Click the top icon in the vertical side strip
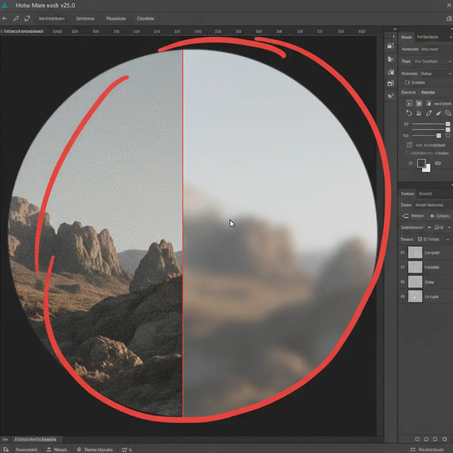Screen dimensions: 453x453 tap(390, 46)
